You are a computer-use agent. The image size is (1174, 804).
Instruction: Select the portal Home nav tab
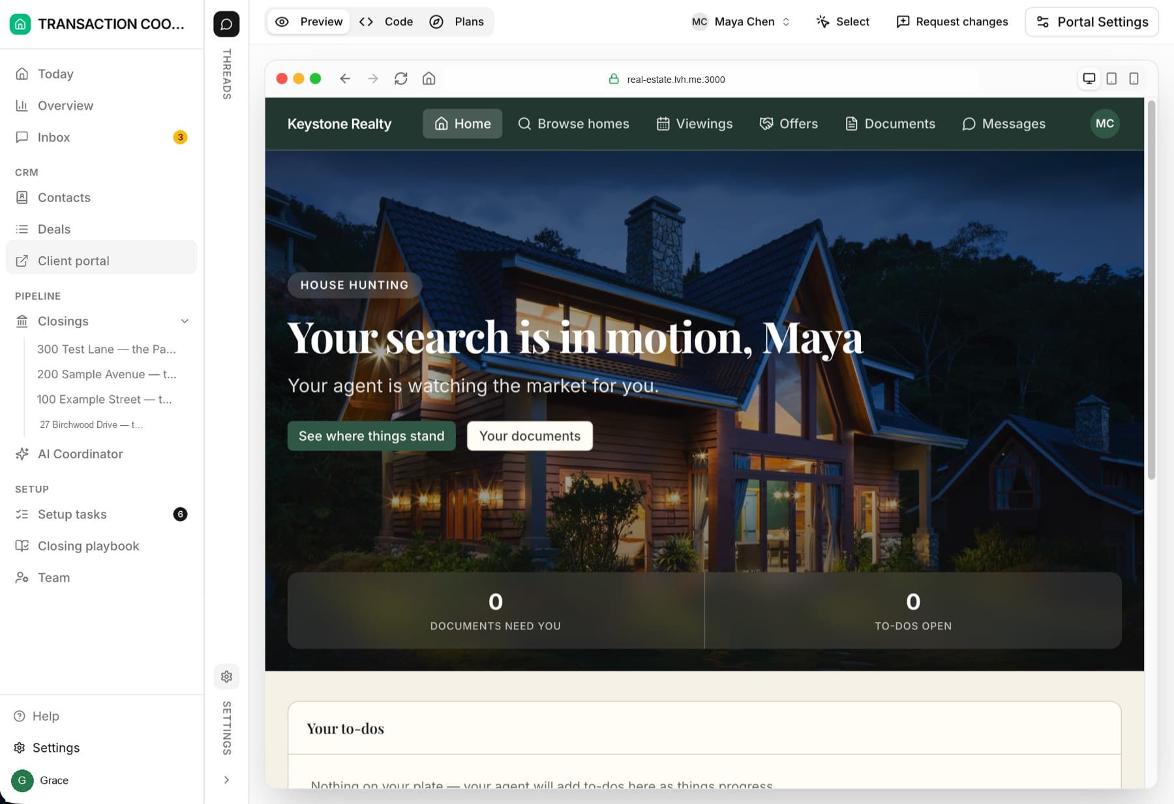click(x=462, y=124)
